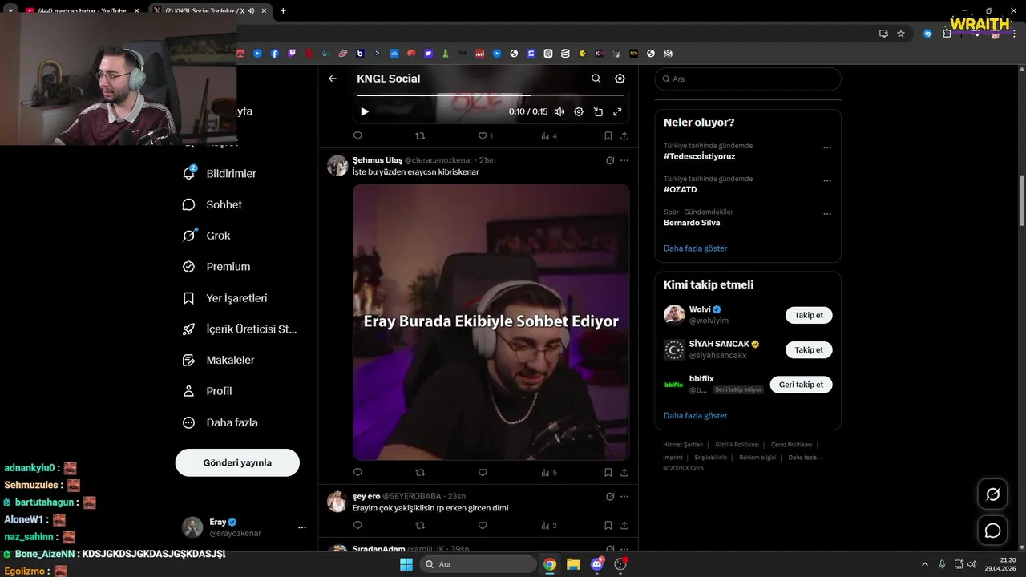View stats on Şehmus Ulaş post
1026x577 pixels.
coord(549,473)
